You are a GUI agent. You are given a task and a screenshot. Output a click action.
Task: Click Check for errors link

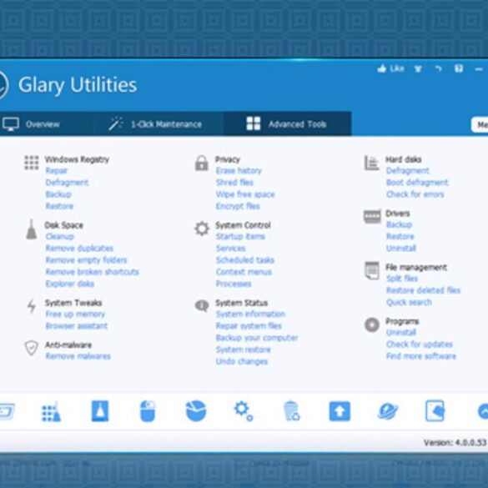click(x=415, y=194)
